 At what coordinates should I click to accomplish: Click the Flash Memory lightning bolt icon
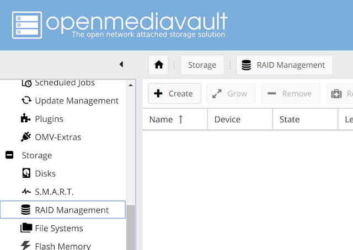26,245
